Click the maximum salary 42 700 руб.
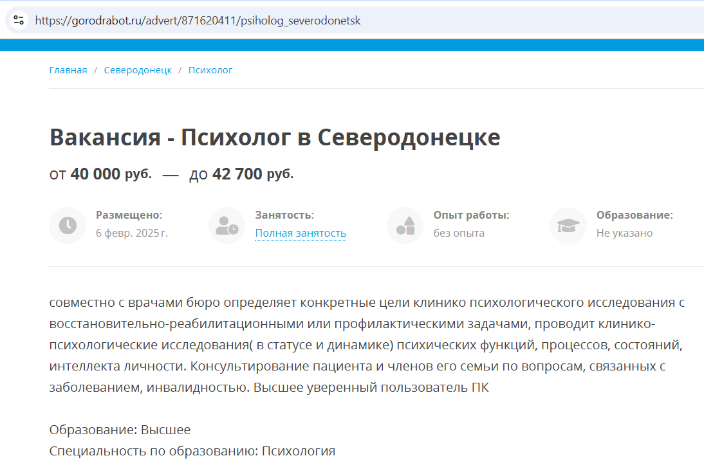 tap(241, 174)
